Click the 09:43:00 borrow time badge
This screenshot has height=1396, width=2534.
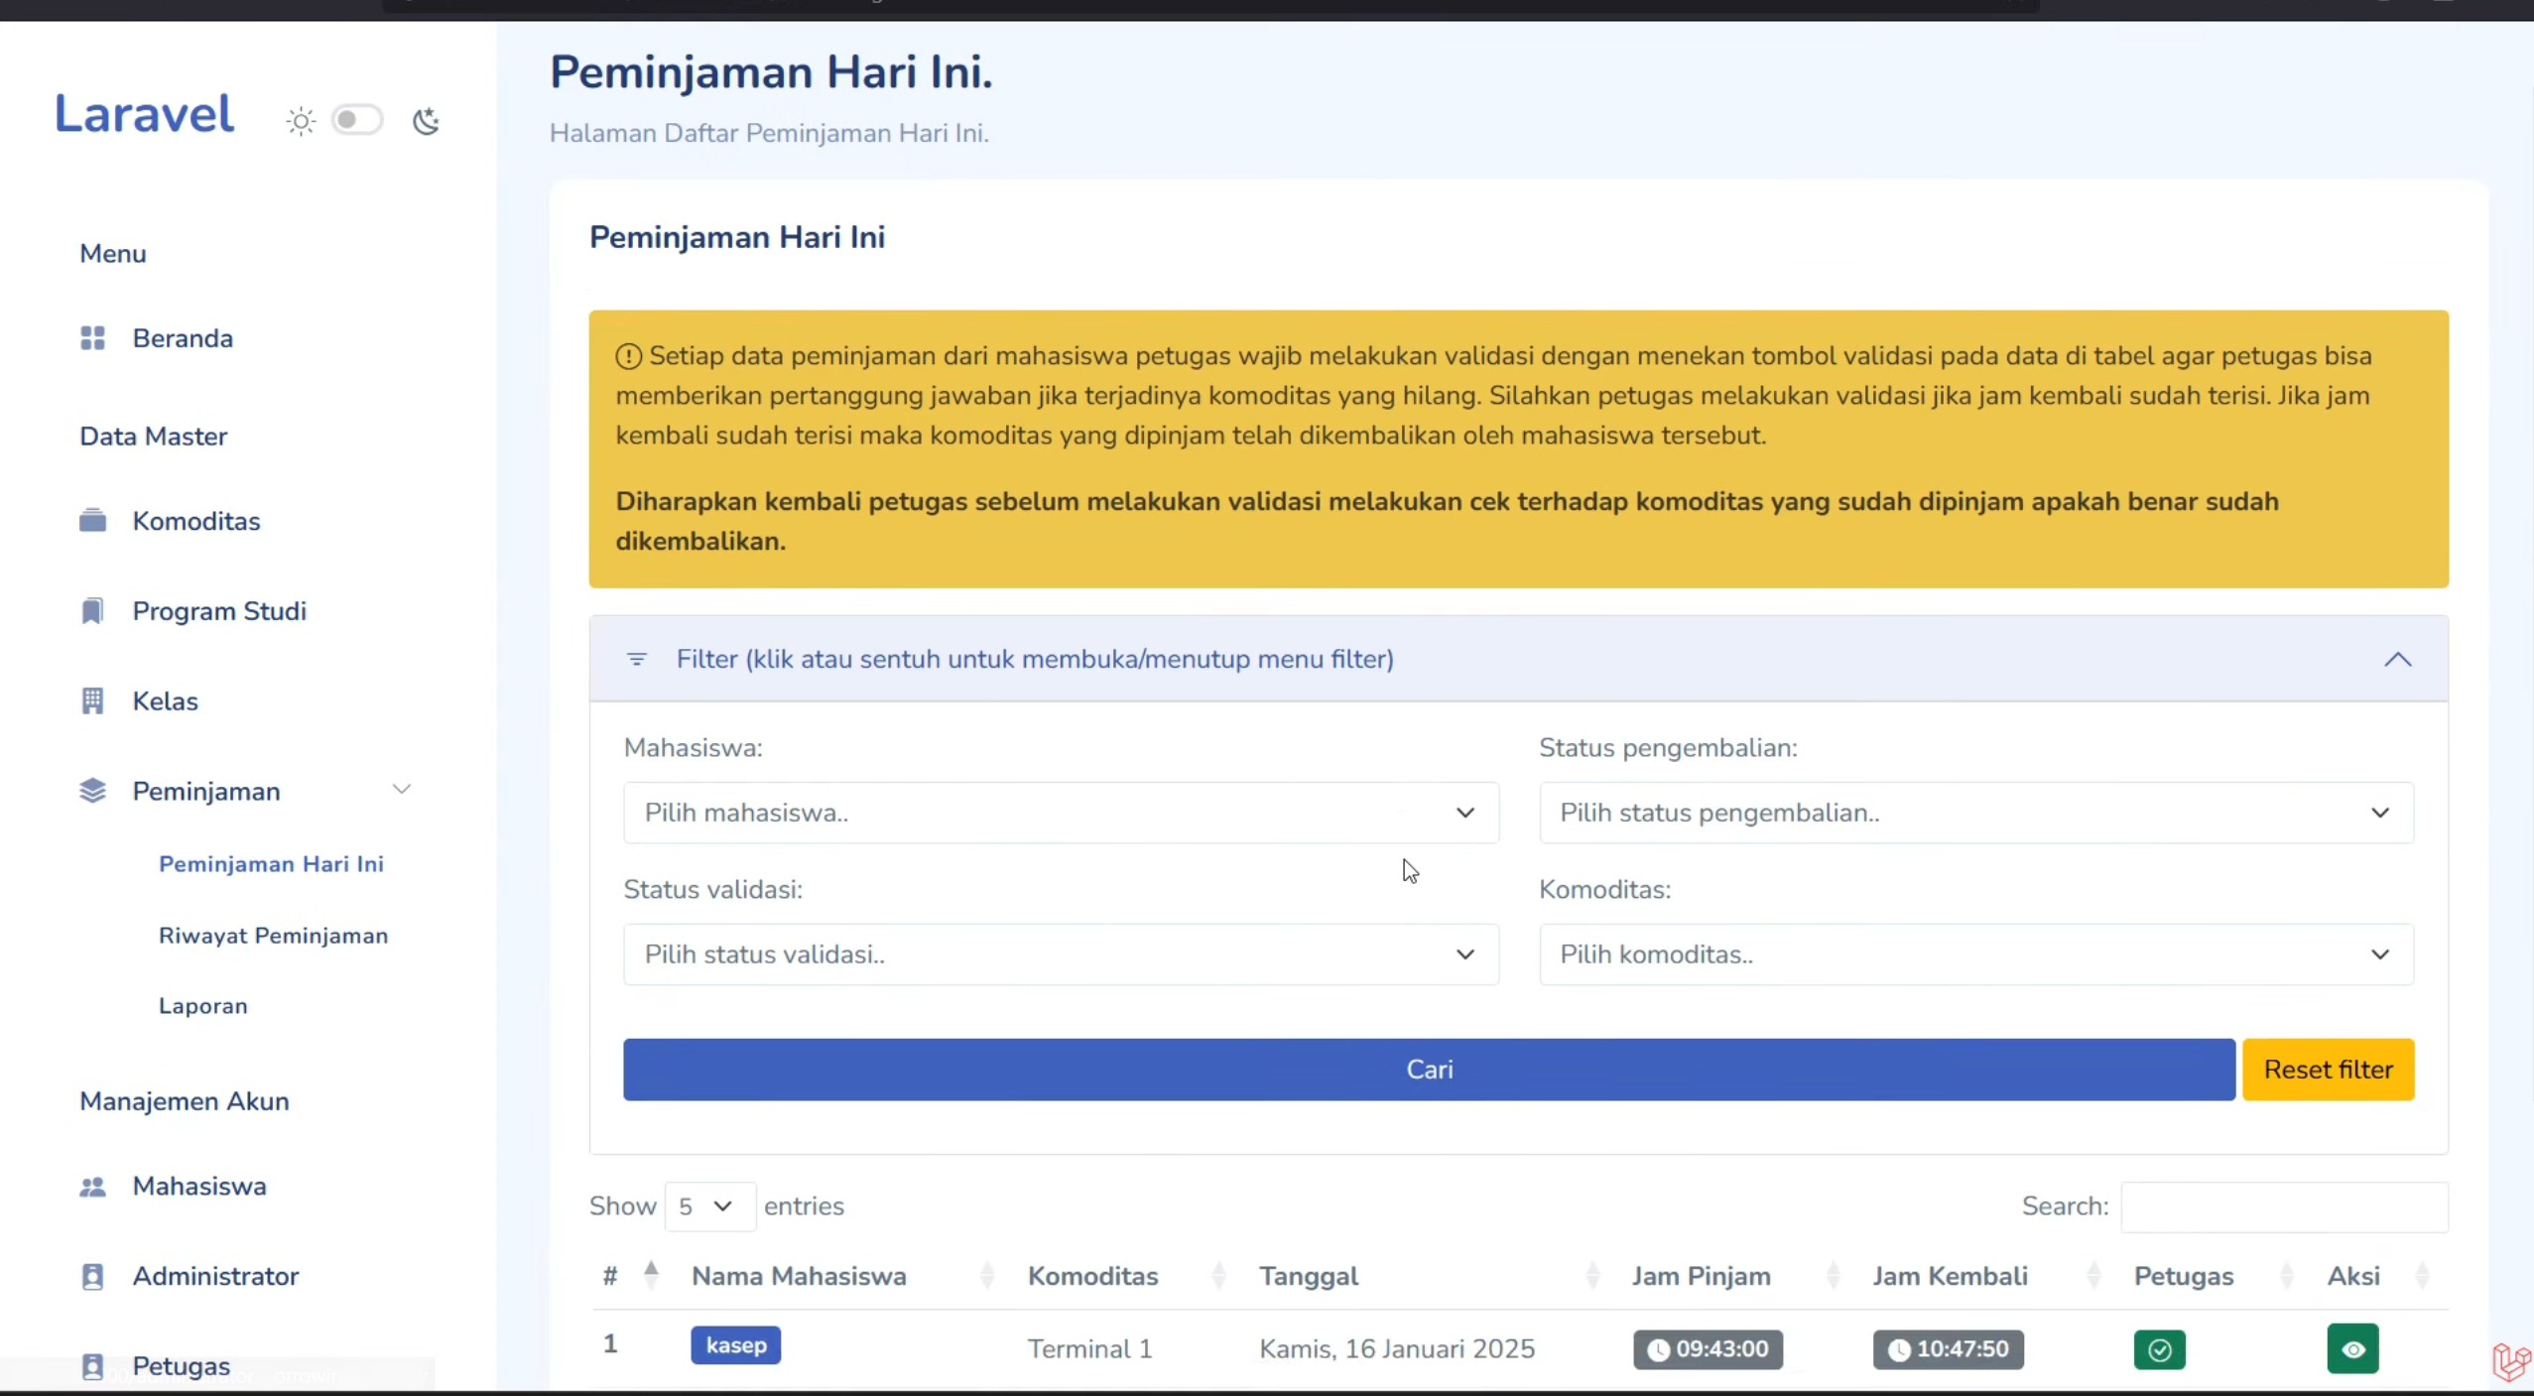(1708, 1350)
